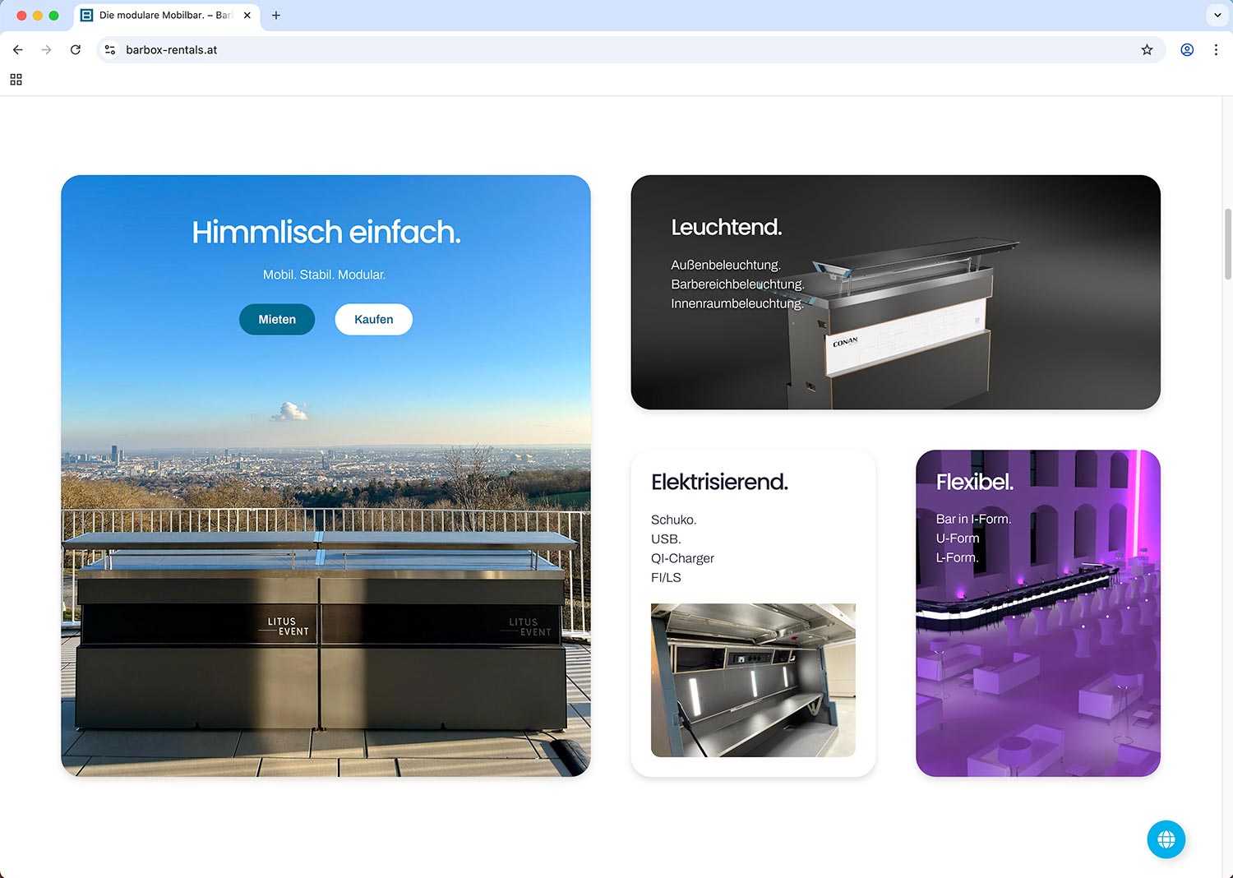
Task: Open the apps grid in bookmarks bar
Action: tap(16, 80)
